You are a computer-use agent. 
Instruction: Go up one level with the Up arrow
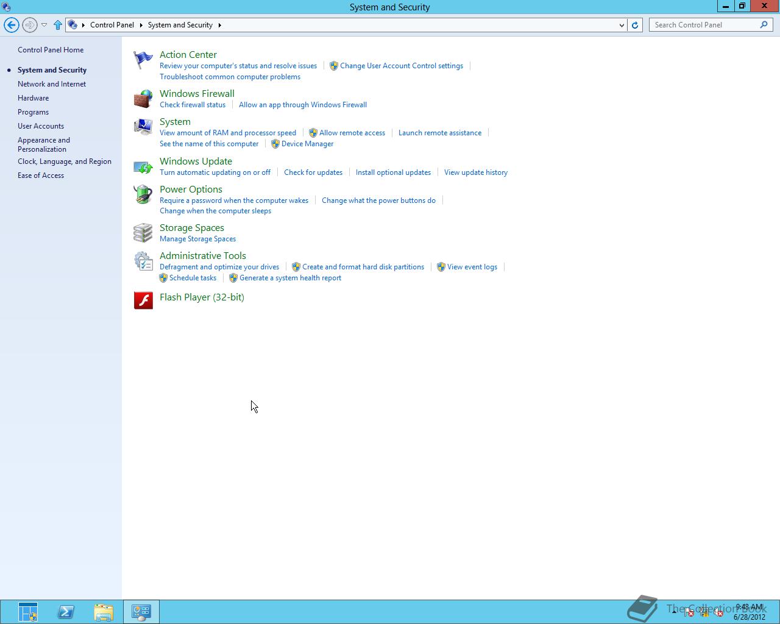click(x=58, y=25)
